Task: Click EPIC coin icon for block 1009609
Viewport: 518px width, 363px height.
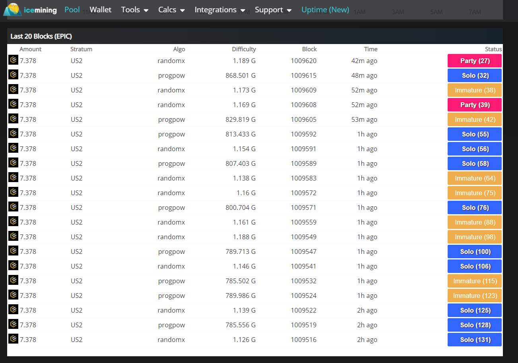Action: point(13,89)
